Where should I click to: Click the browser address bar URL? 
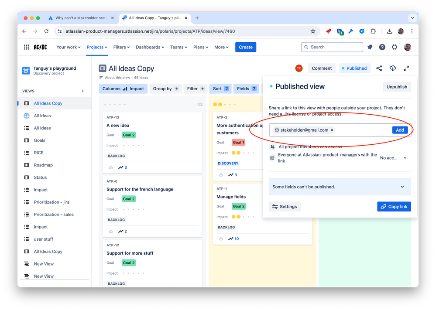point(150,31)
